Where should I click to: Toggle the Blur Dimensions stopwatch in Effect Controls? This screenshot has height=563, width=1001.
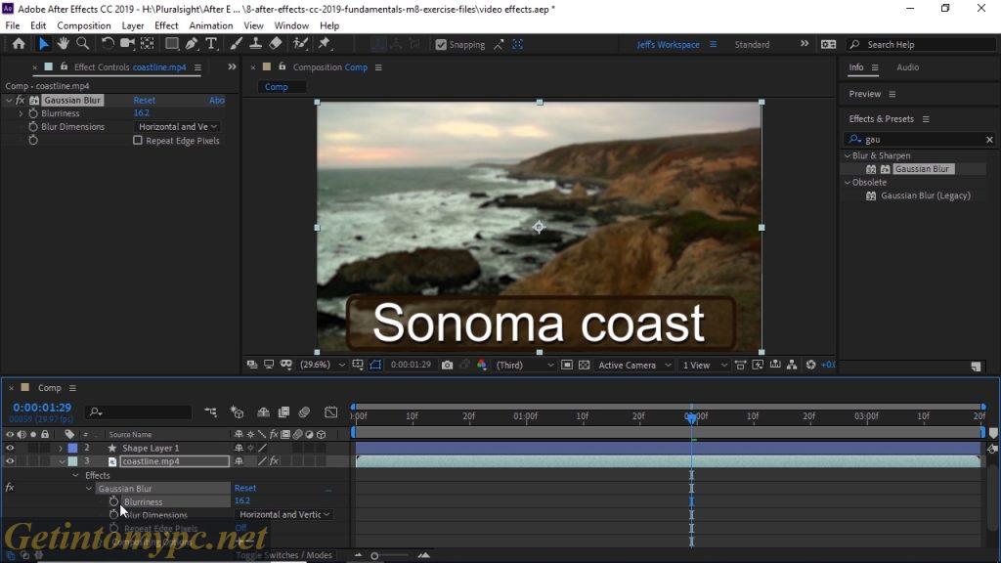coord(33,126)
